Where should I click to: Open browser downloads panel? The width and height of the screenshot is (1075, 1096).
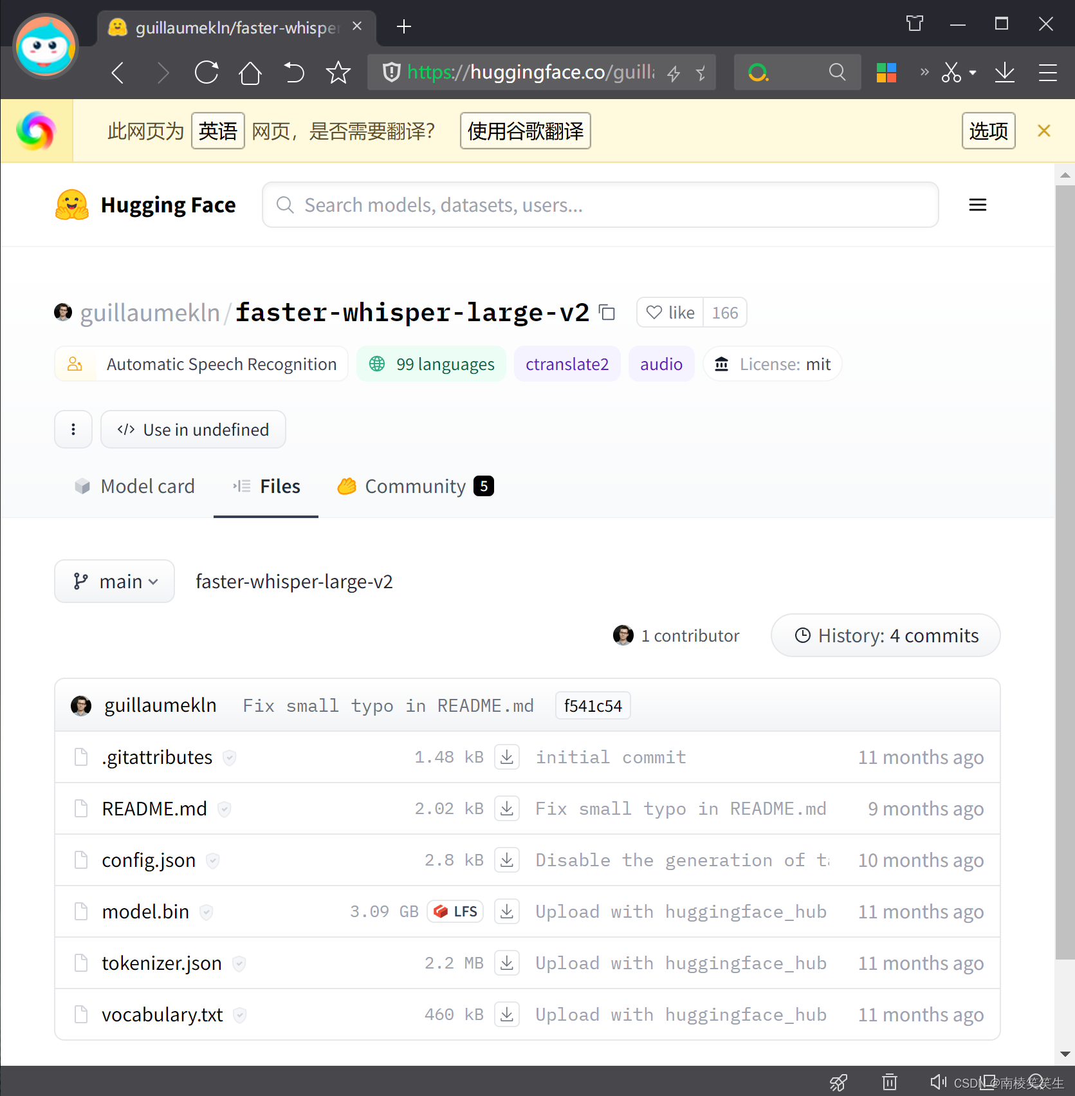(x=1004, y=73)
